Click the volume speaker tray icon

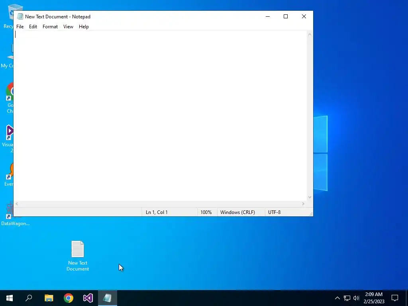point(356,298)
